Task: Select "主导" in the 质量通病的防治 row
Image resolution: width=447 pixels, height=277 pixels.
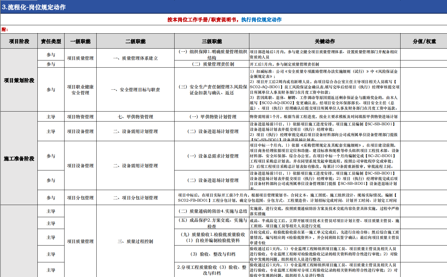Action: click(x=51, y=211)
